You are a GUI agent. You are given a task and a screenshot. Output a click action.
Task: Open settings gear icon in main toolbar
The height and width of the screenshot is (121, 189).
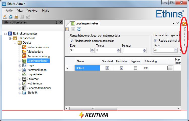(x=11, y=17)
